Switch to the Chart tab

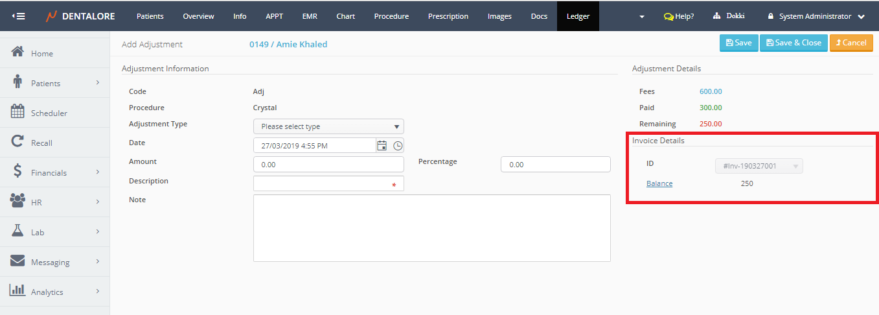point(345,16)
